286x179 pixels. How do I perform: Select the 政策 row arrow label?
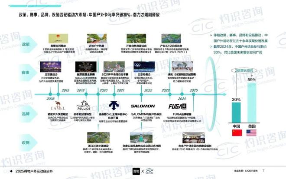click(x=27, y=44)
